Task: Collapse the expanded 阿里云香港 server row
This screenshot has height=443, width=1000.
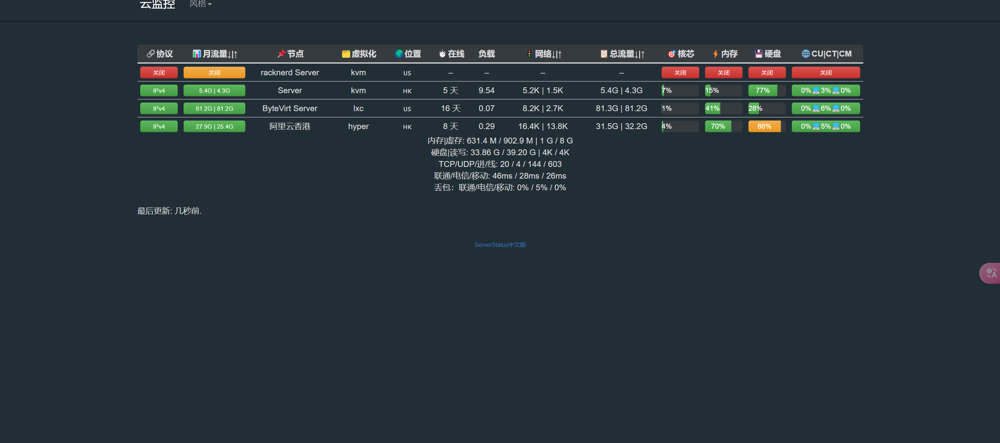Action: 289,126
